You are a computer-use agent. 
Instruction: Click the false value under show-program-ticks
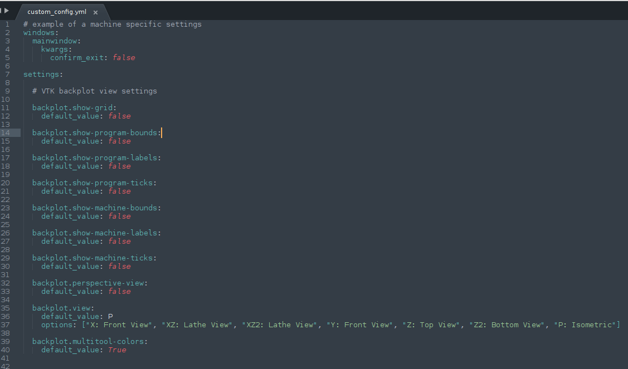click(x=119, y=191)
